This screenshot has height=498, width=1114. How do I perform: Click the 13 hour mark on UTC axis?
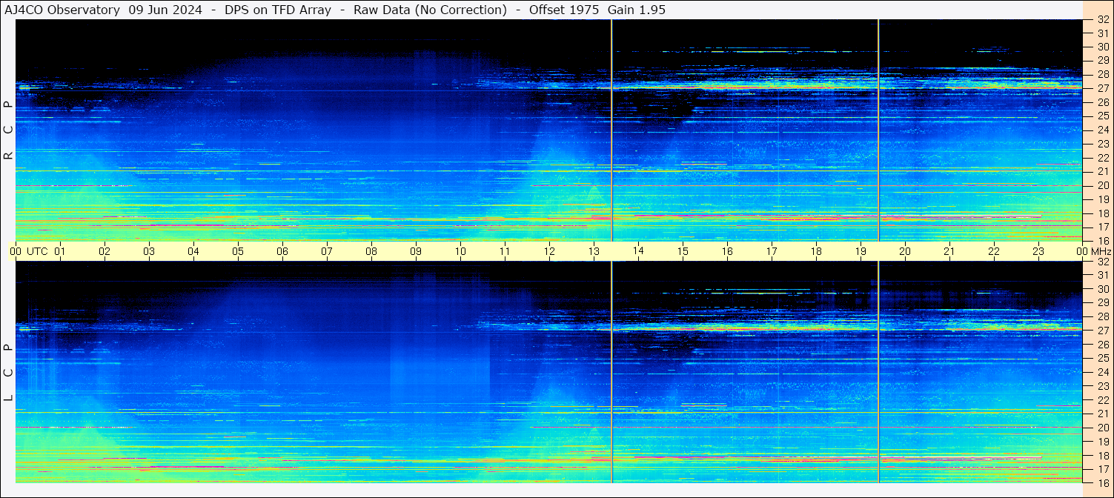(594, 251)
